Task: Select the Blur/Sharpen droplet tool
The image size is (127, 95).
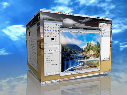Action: [x=51, y=36]
